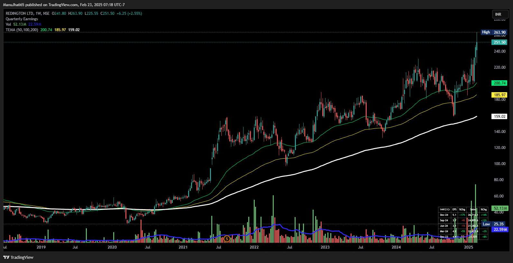Click the 52.13 M volume axis tag
Screen dimensions: 513x263
[x=500, y=208]
